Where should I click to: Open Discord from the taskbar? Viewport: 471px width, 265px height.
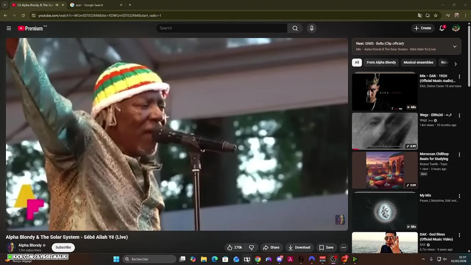pyautogui.click(x=279, y=259)
